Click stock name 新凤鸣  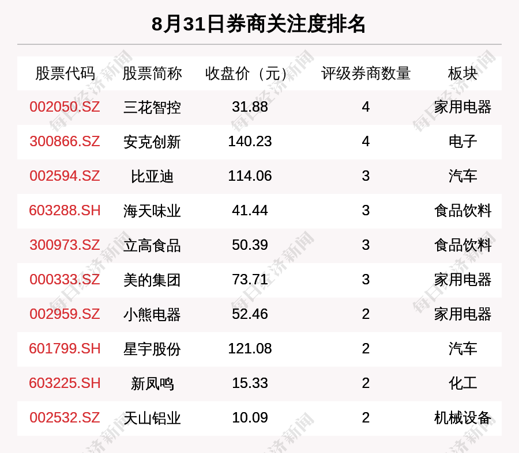(152, 383)
